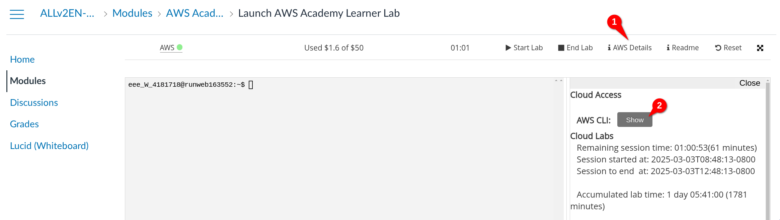
Task: Click the End Lab stop icon
Action: pos(561,48)
